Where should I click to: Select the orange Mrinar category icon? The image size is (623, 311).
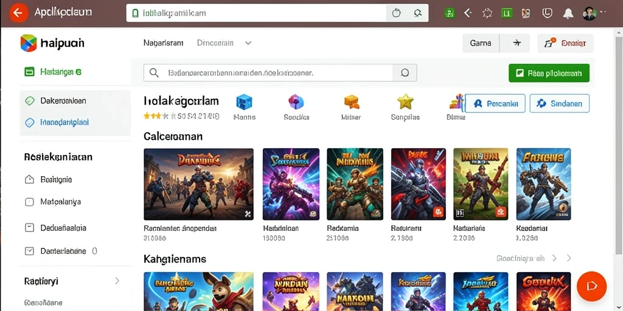point(351,102)
